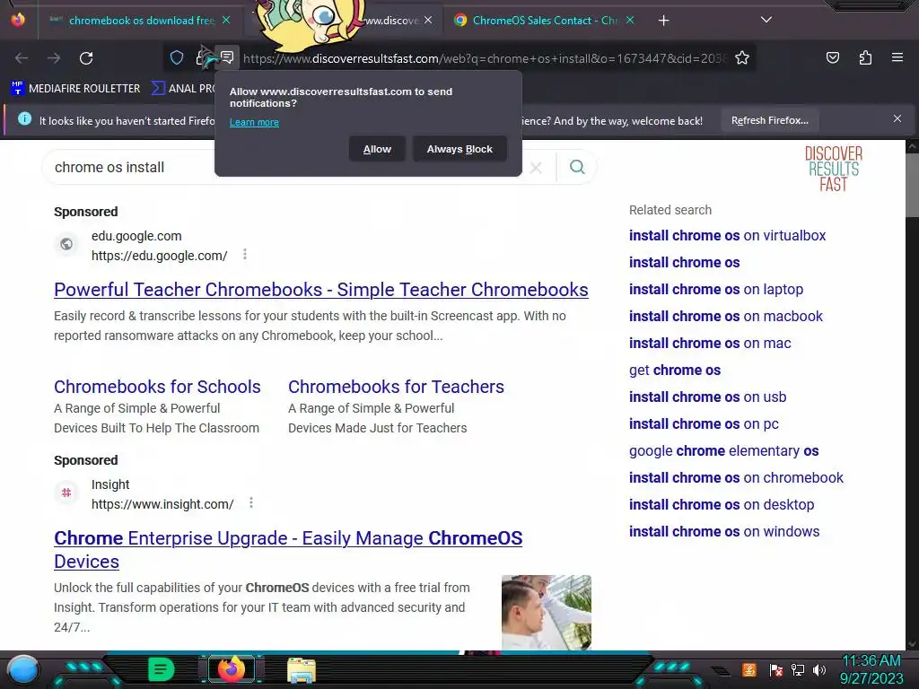
Task: Open Chromebooks for Teachers link
Action: [x=396, y=387]
